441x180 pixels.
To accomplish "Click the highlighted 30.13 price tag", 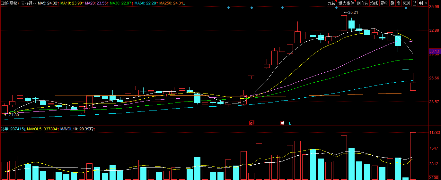I will (434, 51).
